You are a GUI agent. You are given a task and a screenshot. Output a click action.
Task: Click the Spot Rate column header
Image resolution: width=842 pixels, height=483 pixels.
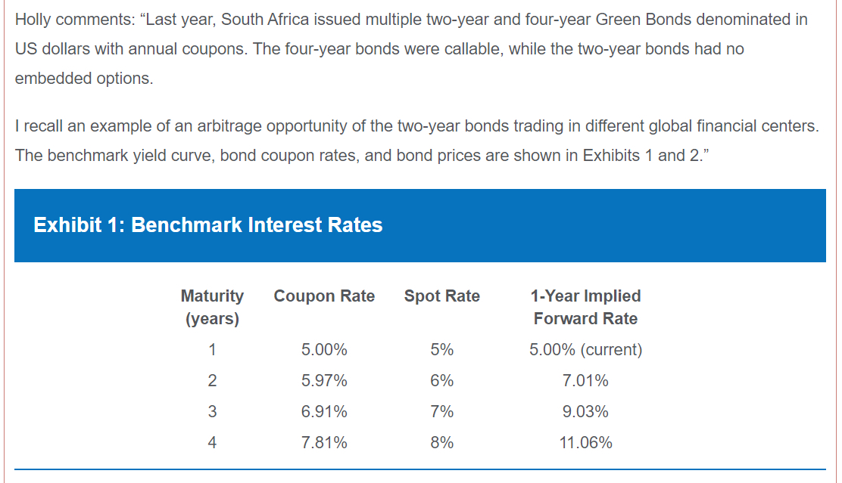(x=442, y=296)
